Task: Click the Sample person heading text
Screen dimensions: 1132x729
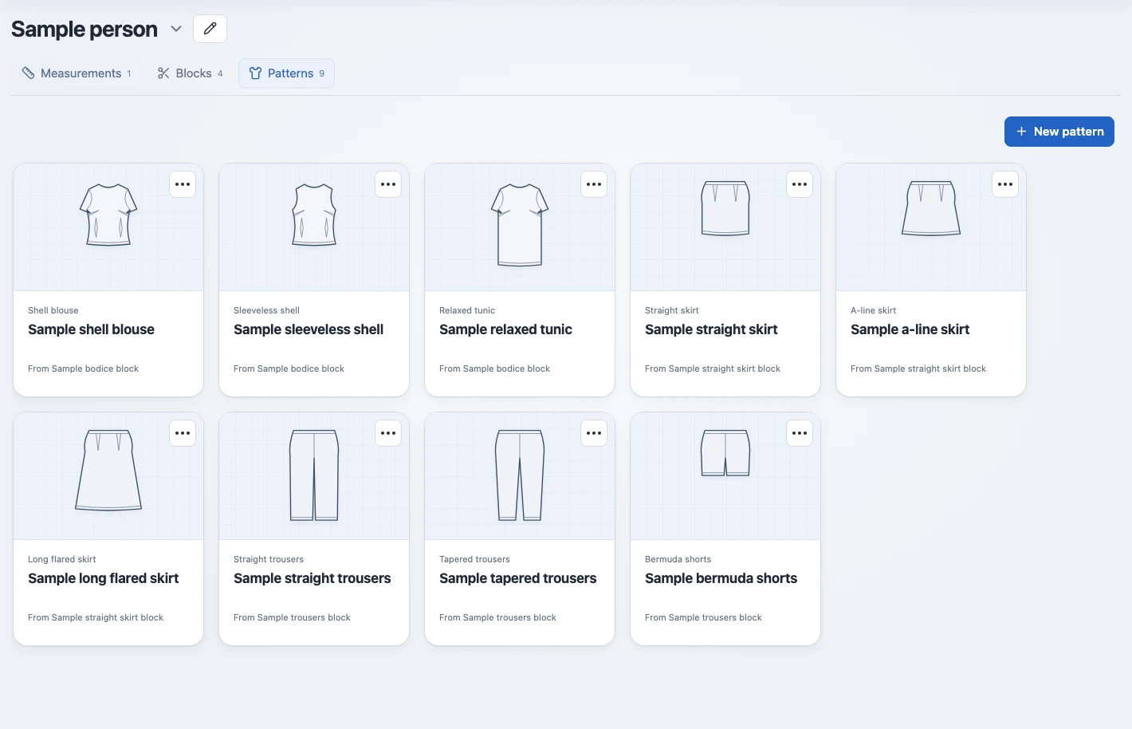Action: (85, 30)
